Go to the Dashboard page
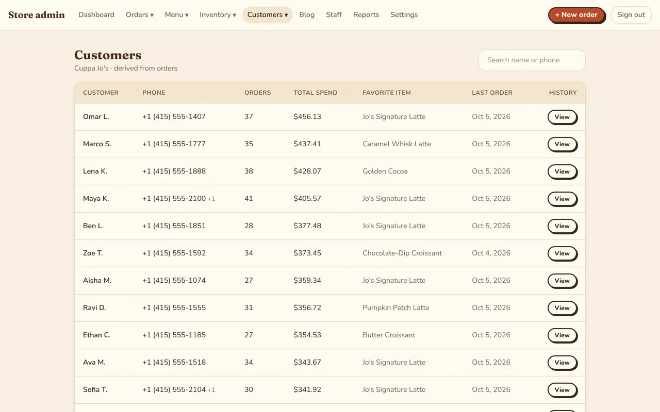 click(x=96, y=15)
